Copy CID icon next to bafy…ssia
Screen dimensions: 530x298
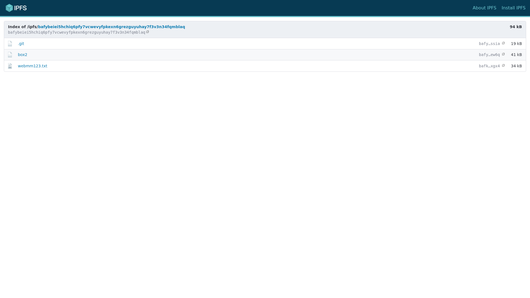pyautogui.click(x=503, y=43)
